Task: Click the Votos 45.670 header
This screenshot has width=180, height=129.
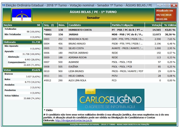Action: click(x=22, y=70)
